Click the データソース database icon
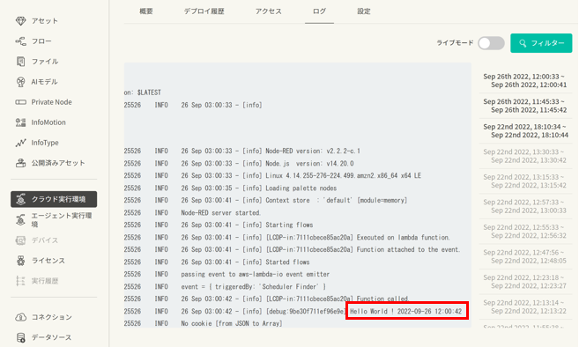This screenshot has height=347, width=579. [20, 337]
